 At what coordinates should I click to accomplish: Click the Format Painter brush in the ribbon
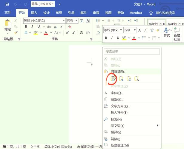(16, 32)
